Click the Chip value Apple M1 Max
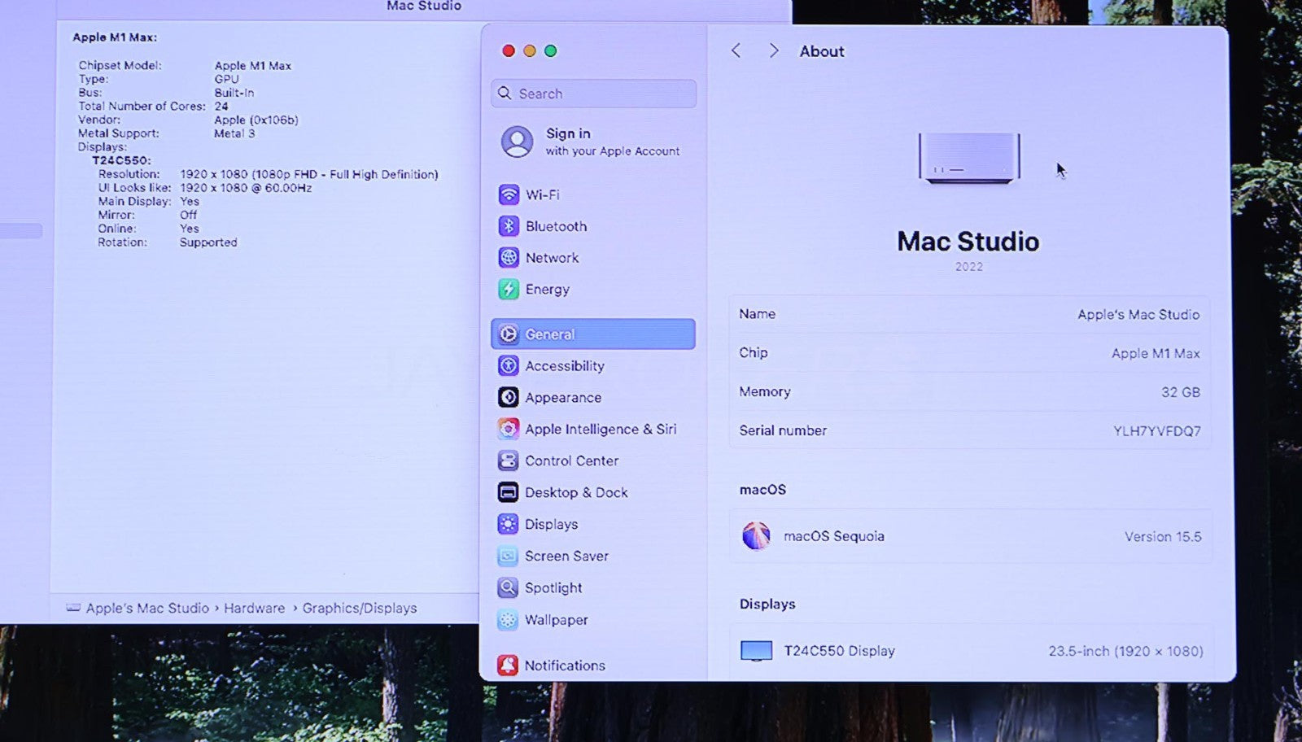1302x742 pixels. click(x=1156, y=353)
